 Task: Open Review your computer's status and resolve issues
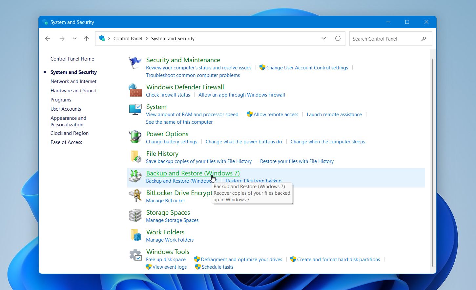coord(198,68)
